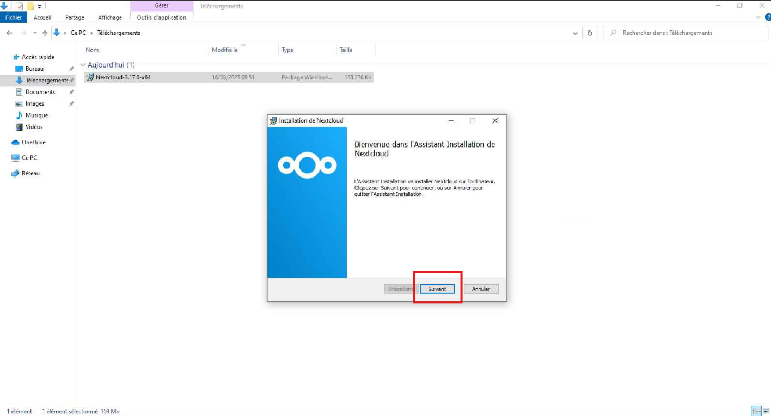This screenshot has height=416, width=771.
Task: Select OneDrive in navigation pane
Action: pyautogui.click(x=34, y=142)
